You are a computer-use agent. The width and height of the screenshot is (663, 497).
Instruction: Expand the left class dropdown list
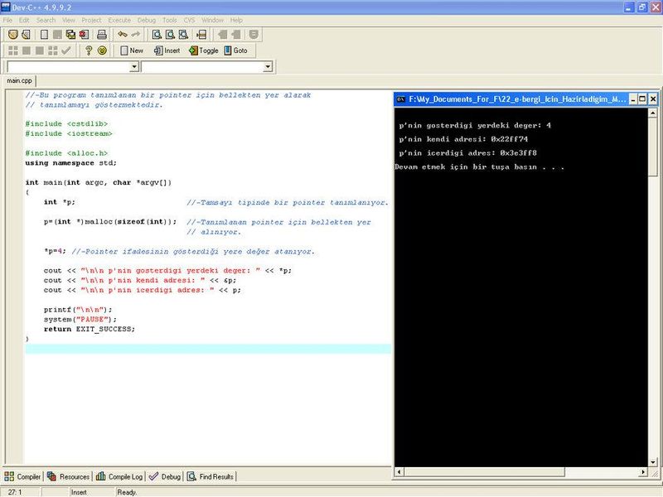click(x=134, y=66)
